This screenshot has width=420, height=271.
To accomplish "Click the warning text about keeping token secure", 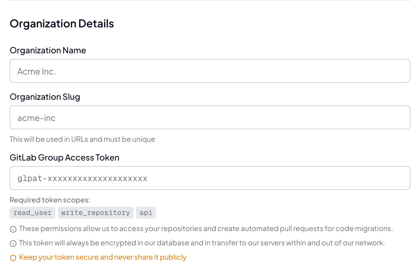I will (103, 257).
